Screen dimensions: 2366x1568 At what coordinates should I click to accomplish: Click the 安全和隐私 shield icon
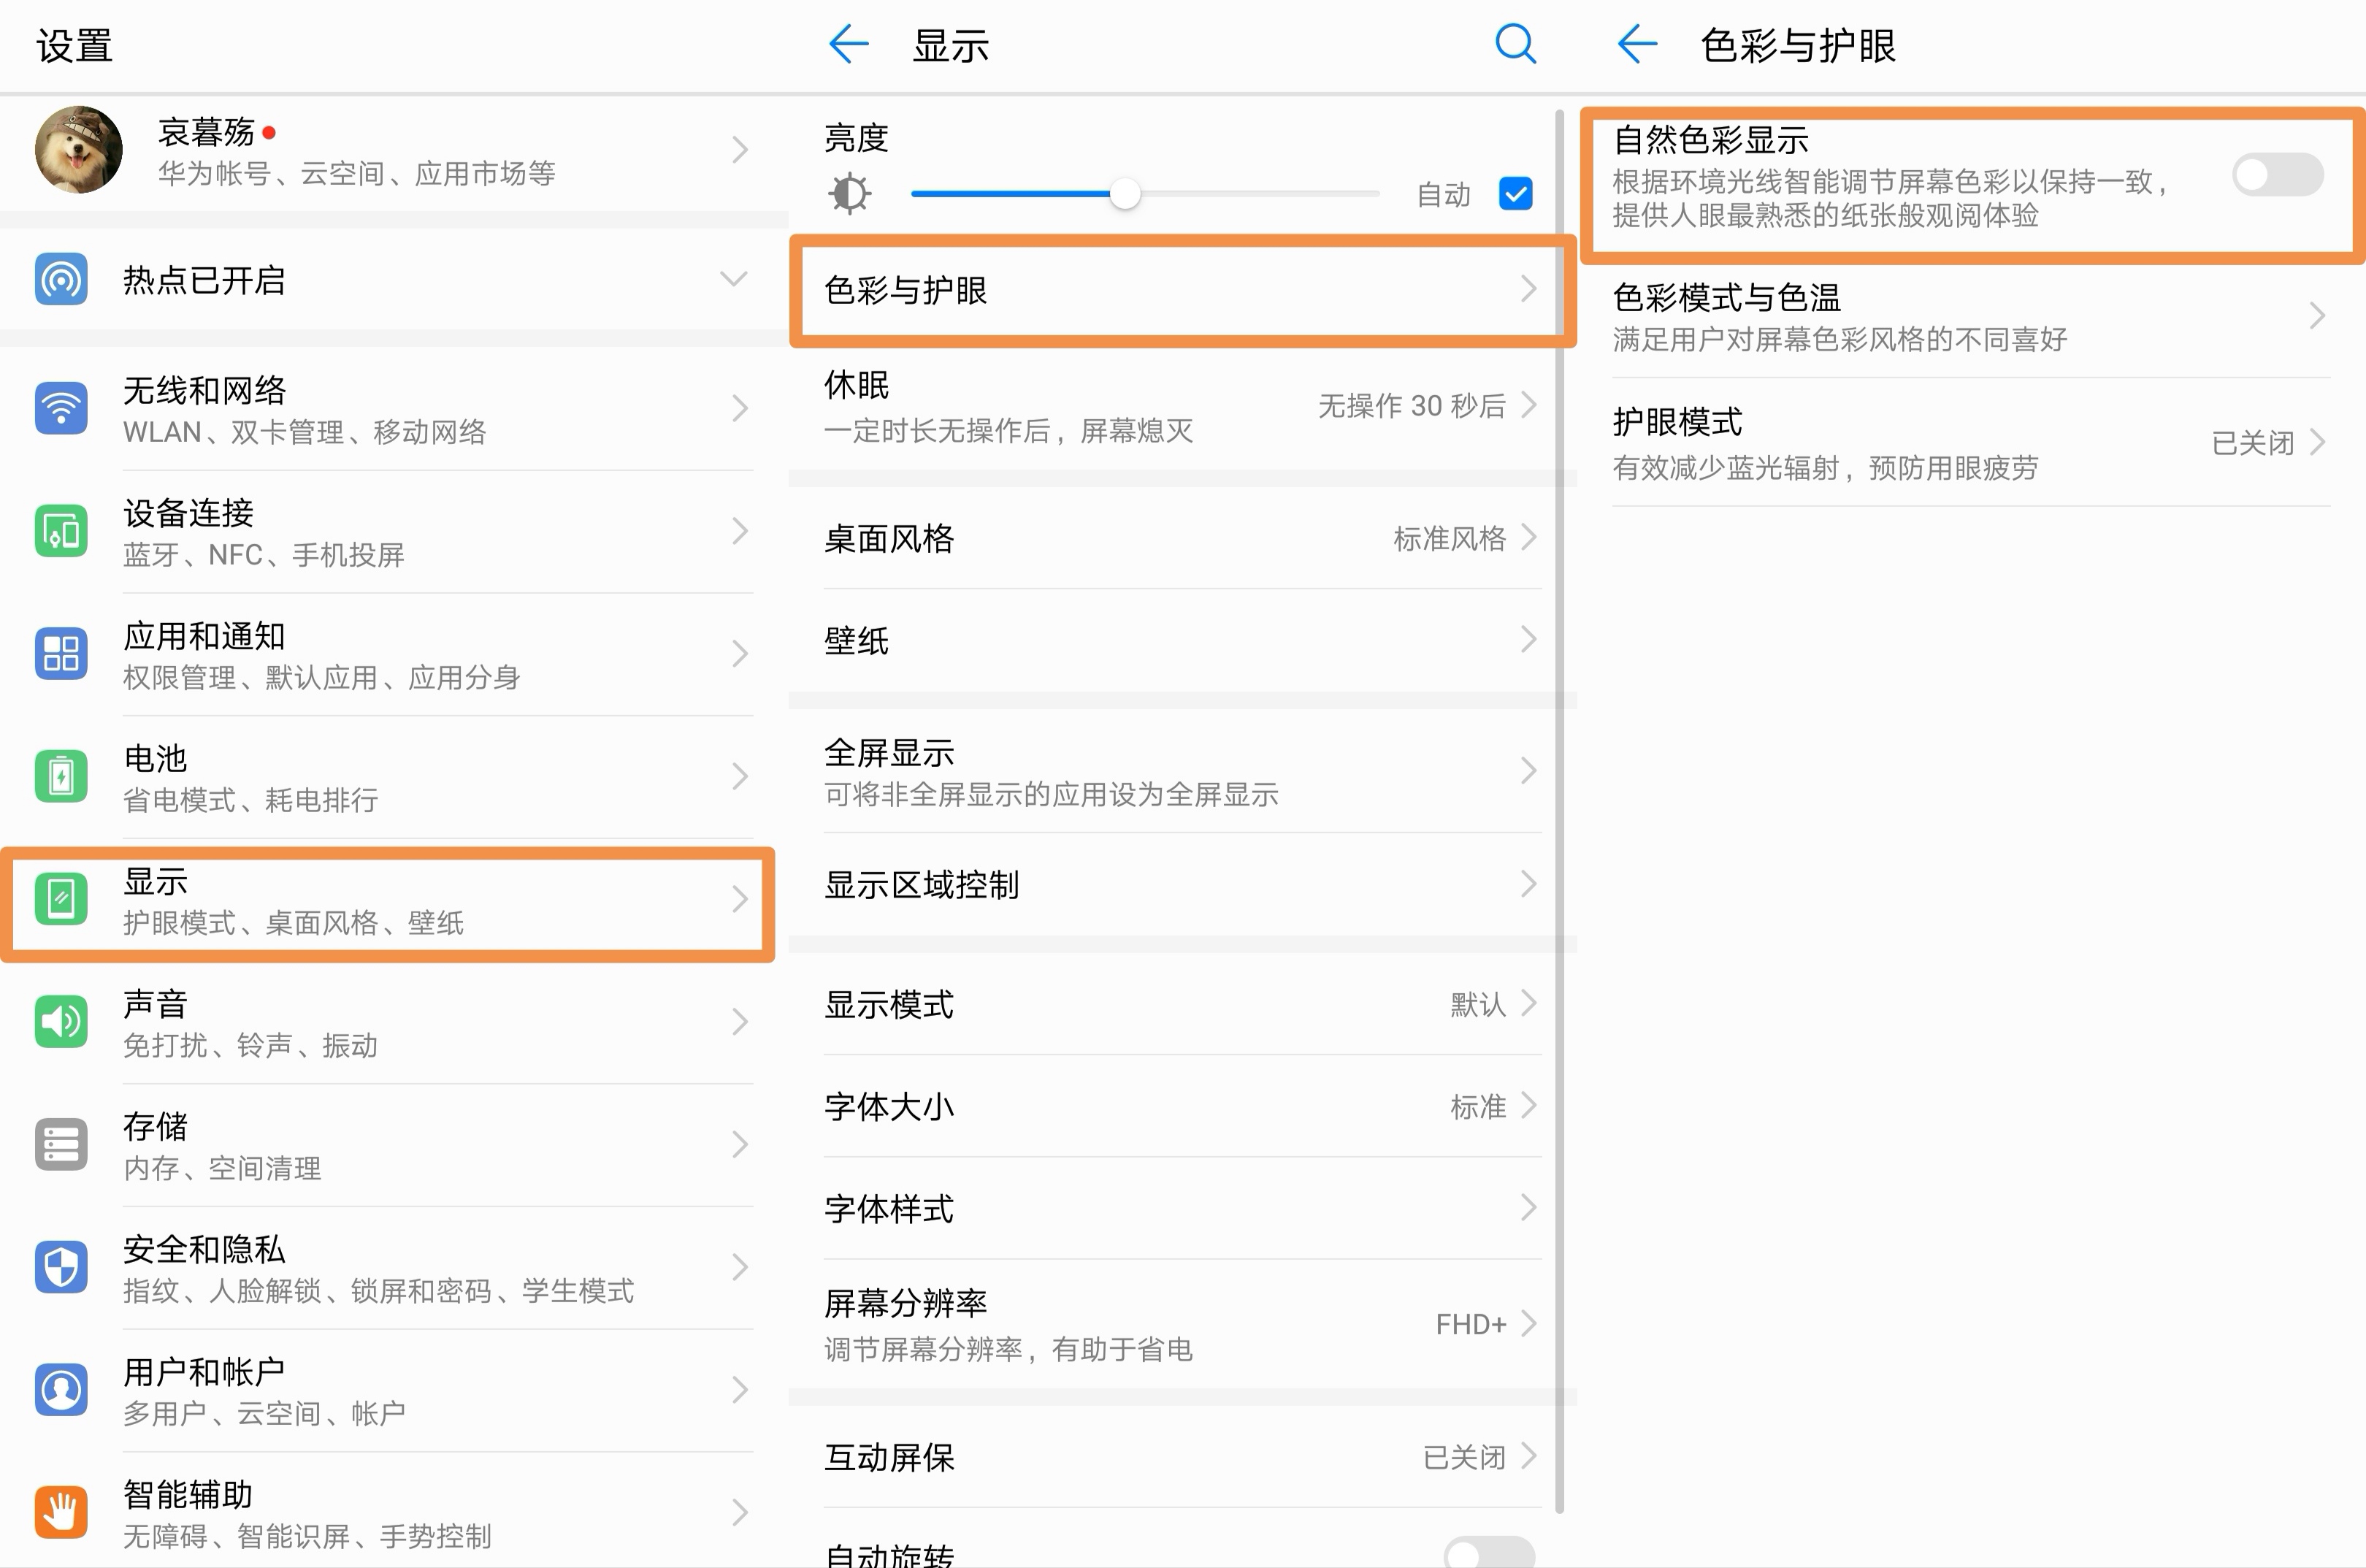pos(61,1267)
